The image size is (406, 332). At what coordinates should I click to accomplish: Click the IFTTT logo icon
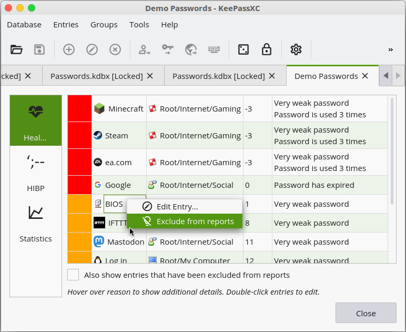(x=99, y=223)
